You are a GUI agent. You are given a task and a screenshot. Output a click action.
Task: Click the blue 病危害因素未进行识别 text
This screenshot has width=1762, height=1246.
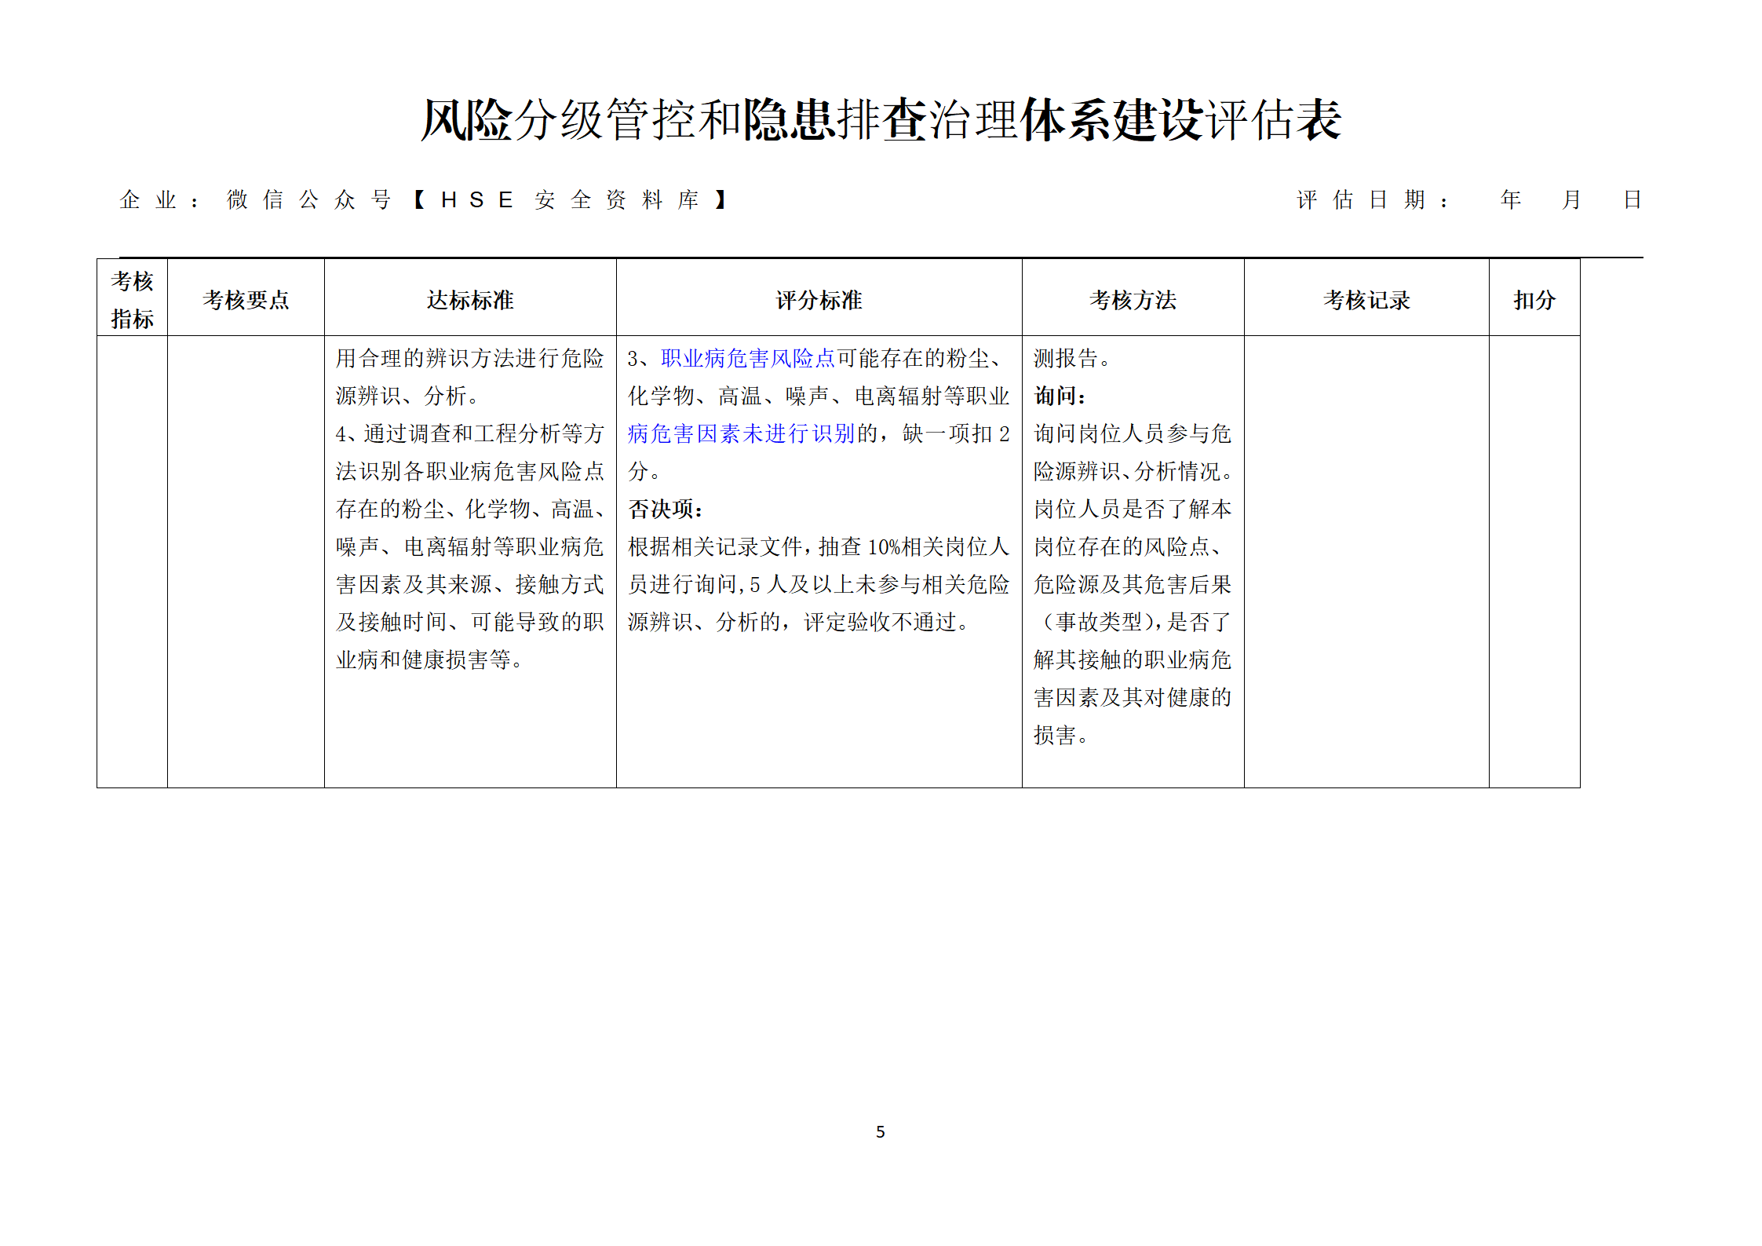[741, 434]
